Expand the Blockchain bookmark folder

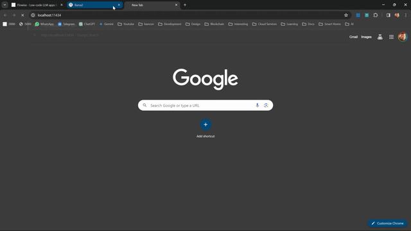tap(214, 24)
